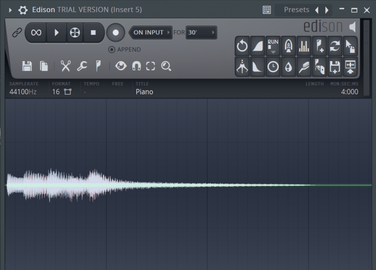Click the clean up brush icon
This screenshot has height=270, width=376.
(x=304, y=67)
